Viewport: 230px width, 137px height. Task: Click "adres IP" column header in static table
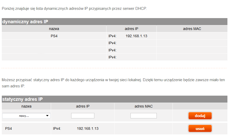pos(83,106)
